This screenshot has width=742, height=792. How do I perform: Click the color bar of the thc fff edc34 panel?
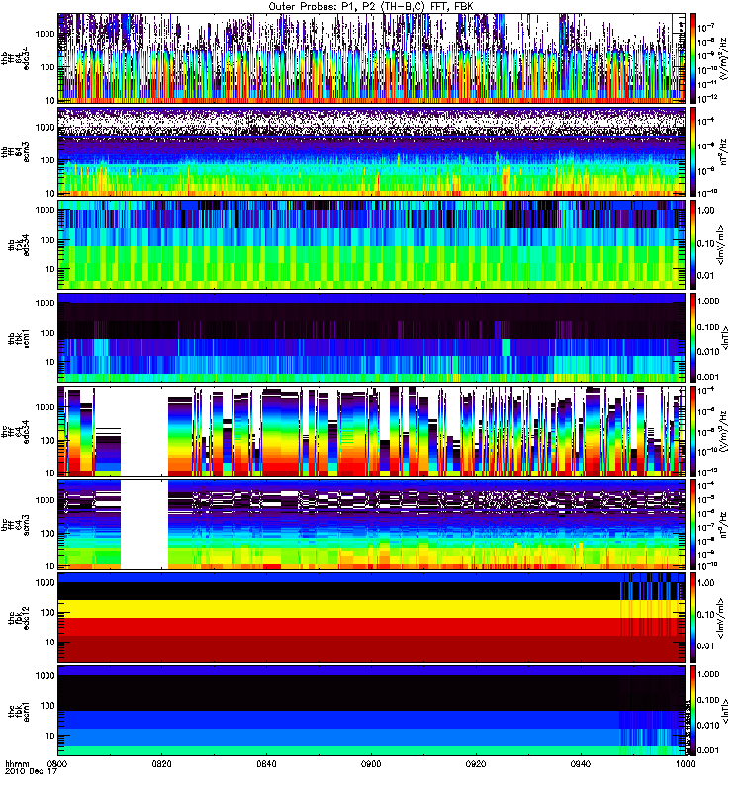[693, 432]
